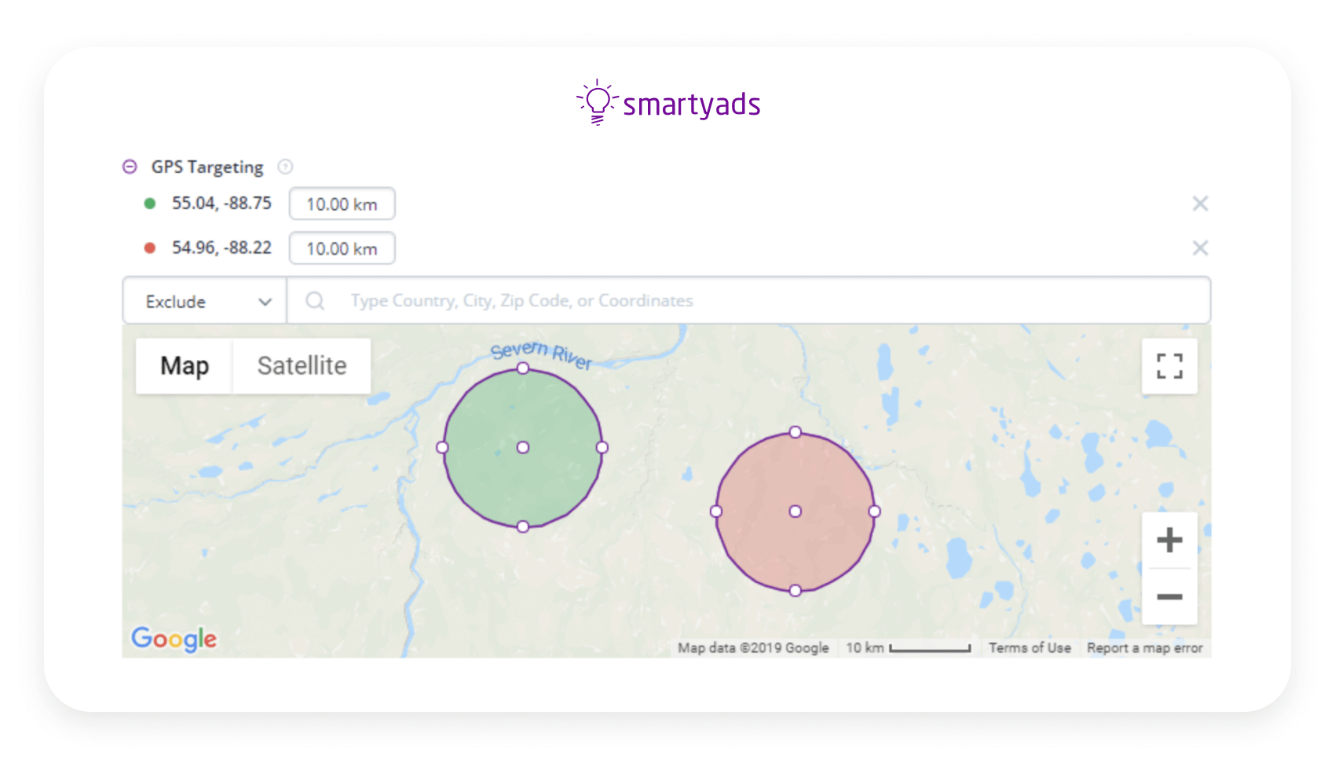Click the 10.00 km radius field
The height and width of the screenshot is (759, 1335).
point(342,203)
